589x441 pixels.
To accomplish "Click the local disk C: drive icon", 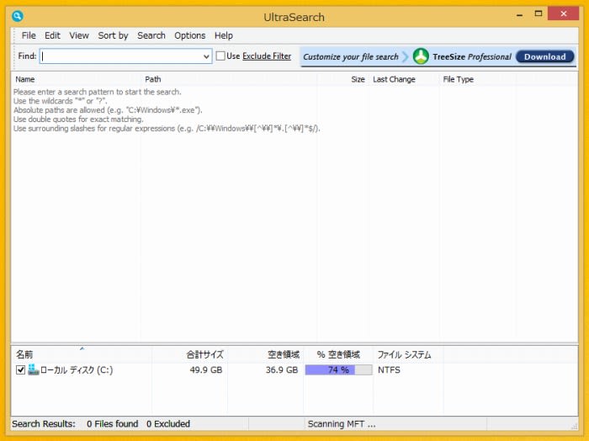I will (x=34, y=369).
